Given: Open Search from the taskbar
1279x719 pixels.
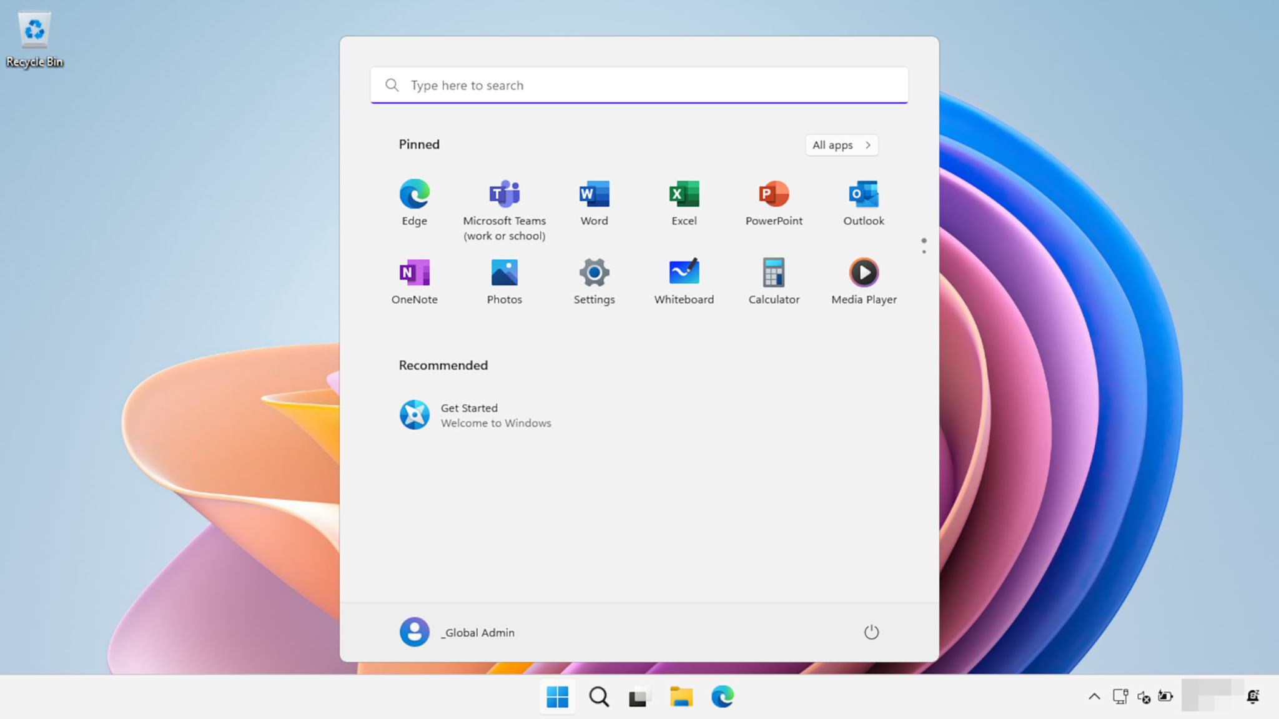Looking at the screenshot, I should (x=598, y=696).
